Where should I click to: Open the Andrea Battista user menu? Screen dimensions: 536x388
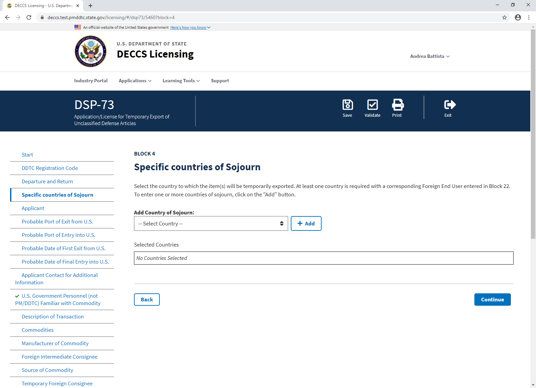(x=430, y=56)
